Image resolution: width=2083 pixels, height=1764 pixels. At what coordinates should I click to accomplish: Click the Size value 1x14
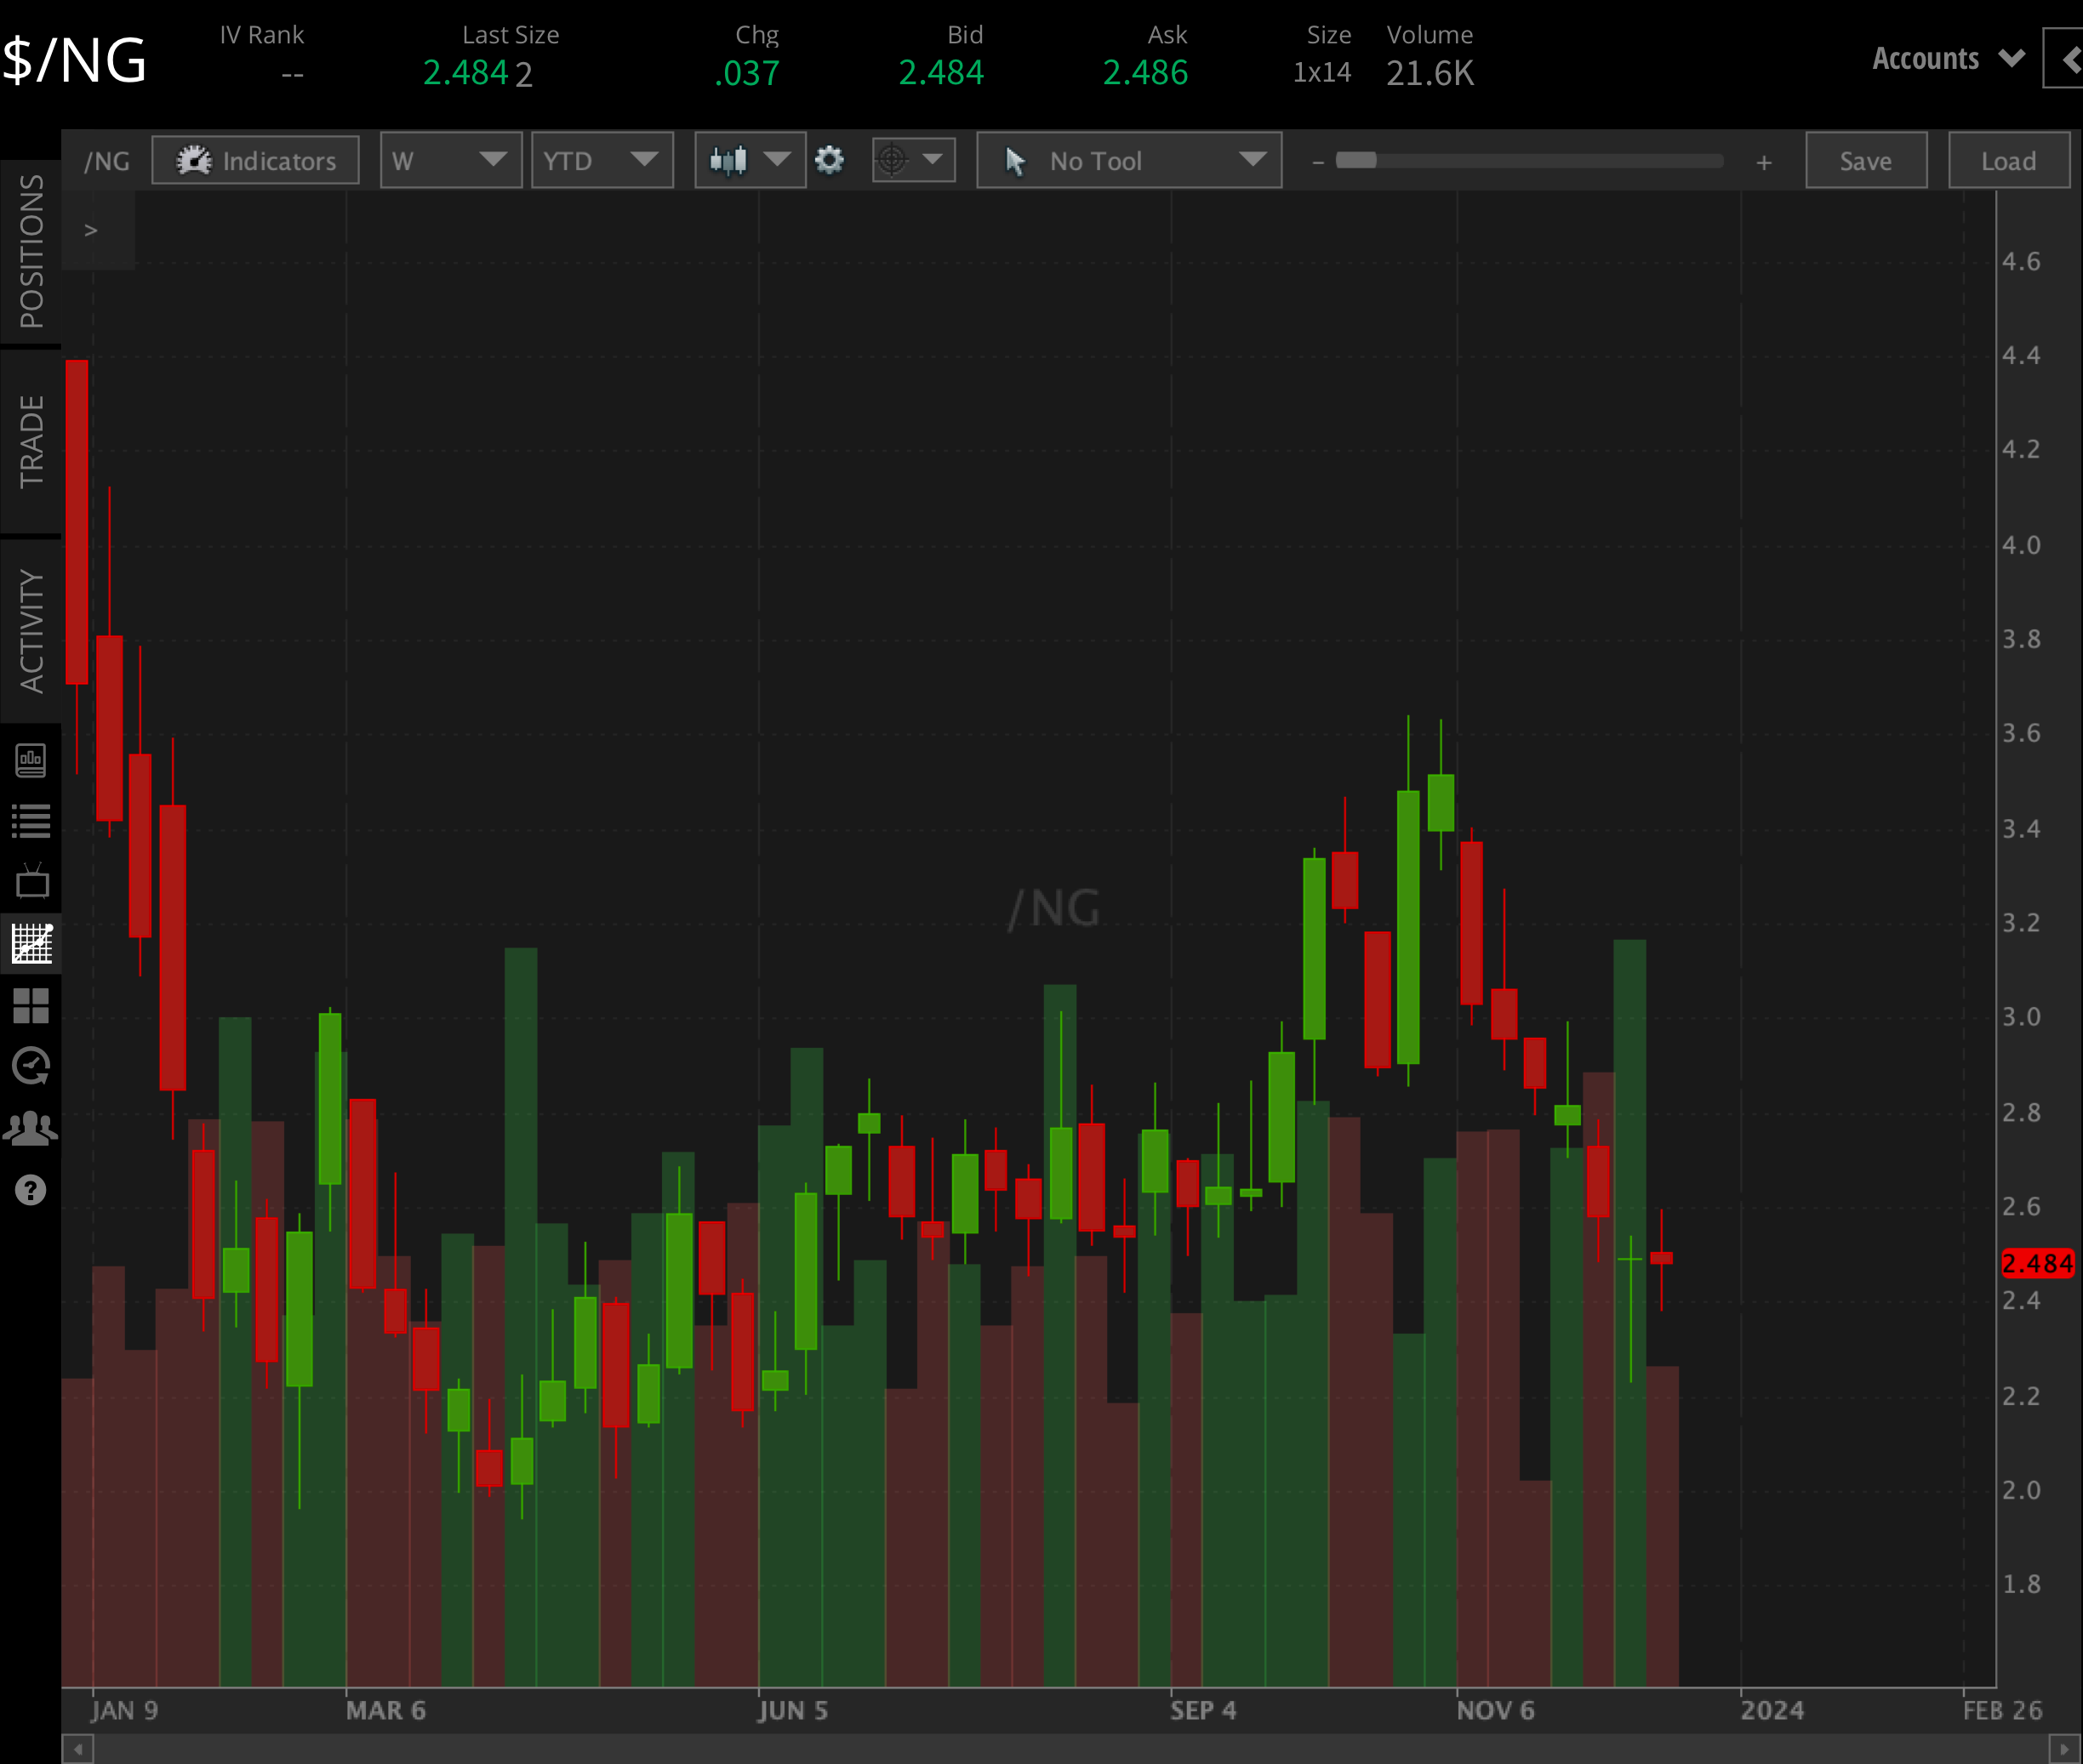(1321, 73)
